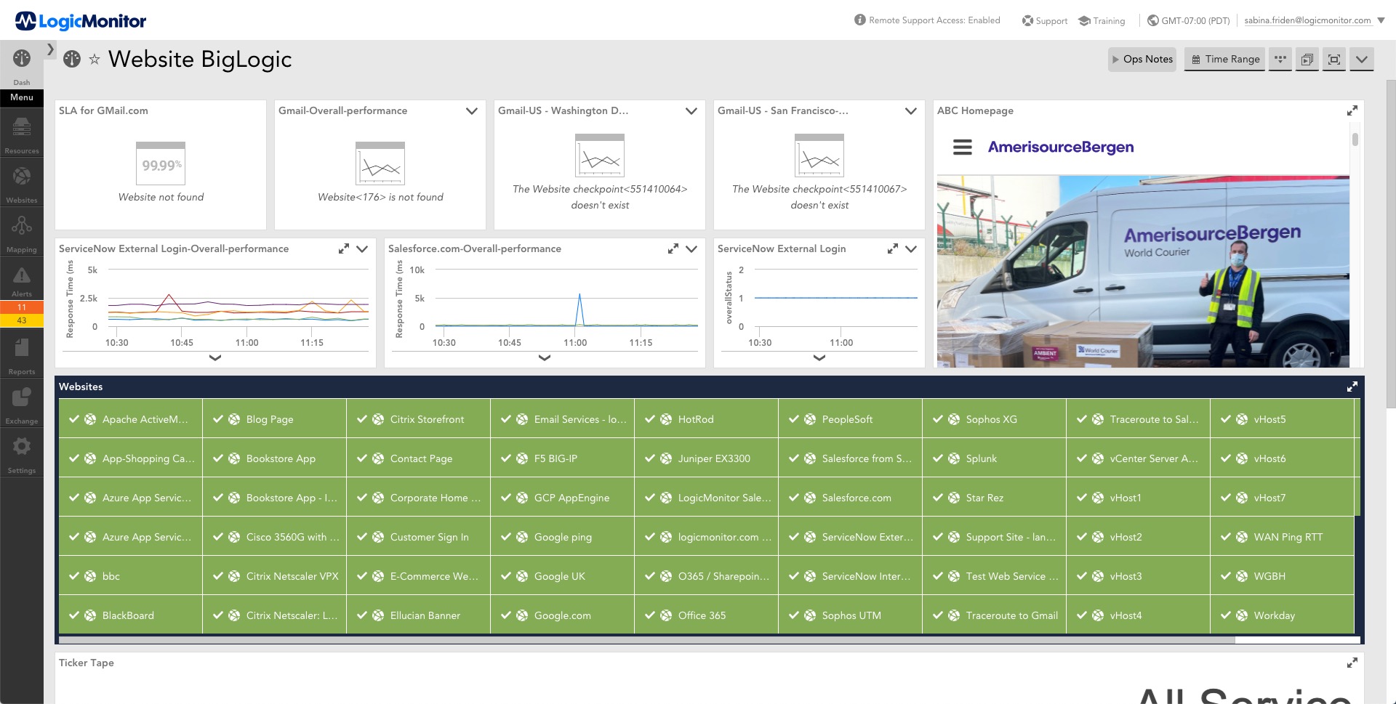Open the ServiceNow External Login widget dropdown

911,248
